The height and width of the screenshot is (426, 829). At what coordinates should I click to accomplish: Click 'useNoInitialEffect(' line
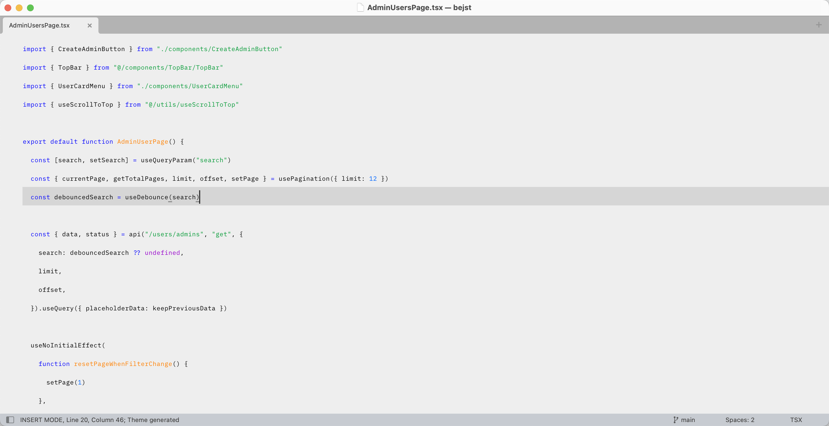click(68, 345)
